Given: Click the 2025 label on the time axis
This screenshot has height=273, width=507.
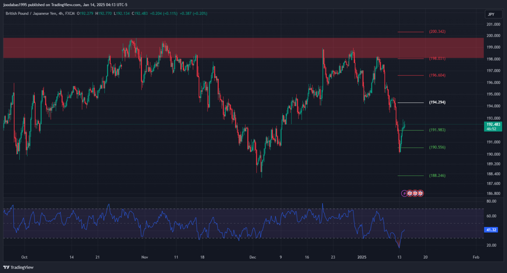Looking at the screenshot, I should point(362,257).
